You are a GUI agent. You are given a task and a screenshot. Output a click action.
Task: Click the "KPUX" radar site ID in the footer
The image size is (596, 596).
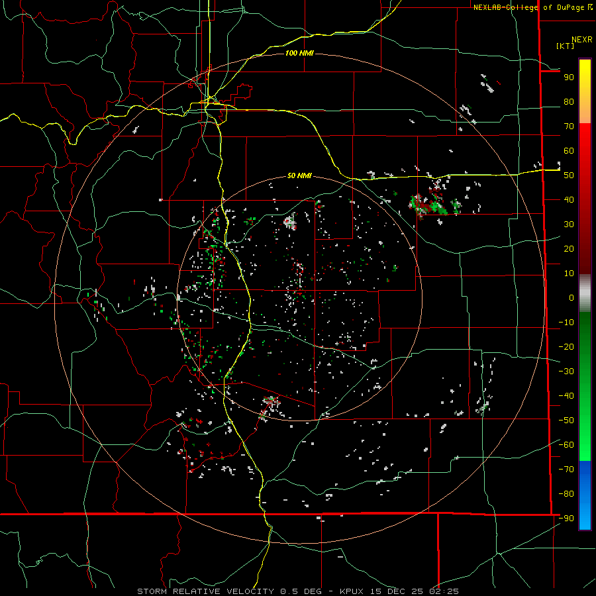352,591
